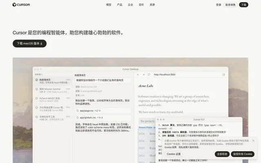Click the forward arrow in demo browser
The width and height of the screenshot is (261, 163).
coord(144,75)
